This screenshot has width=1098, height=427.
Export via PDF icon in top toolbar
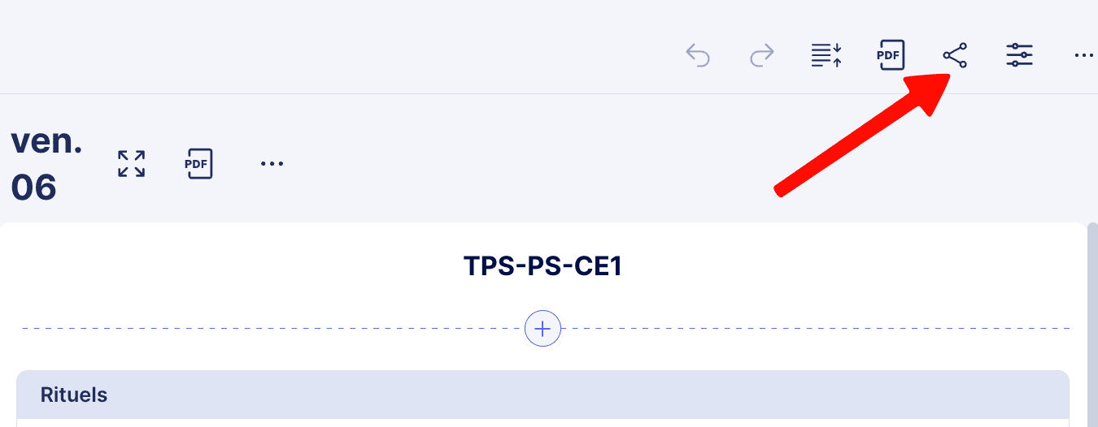(x=891, y=55)
